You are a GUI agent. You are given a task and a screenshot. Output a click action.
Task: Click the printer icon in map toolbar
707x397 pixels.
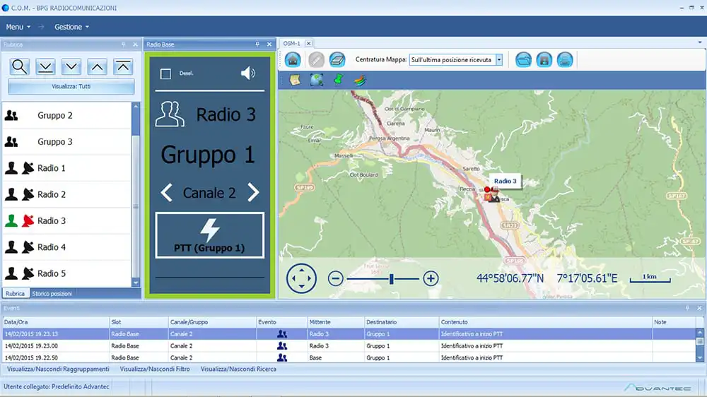(565, 60)
